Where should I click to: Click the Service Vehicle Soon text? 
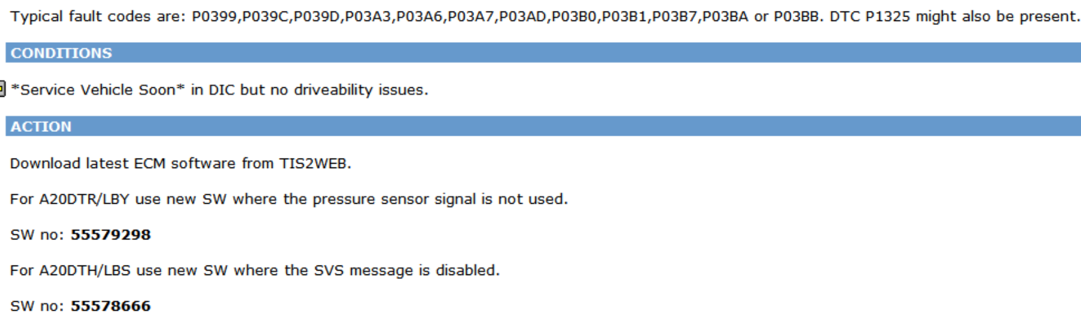tap(98, 90)
